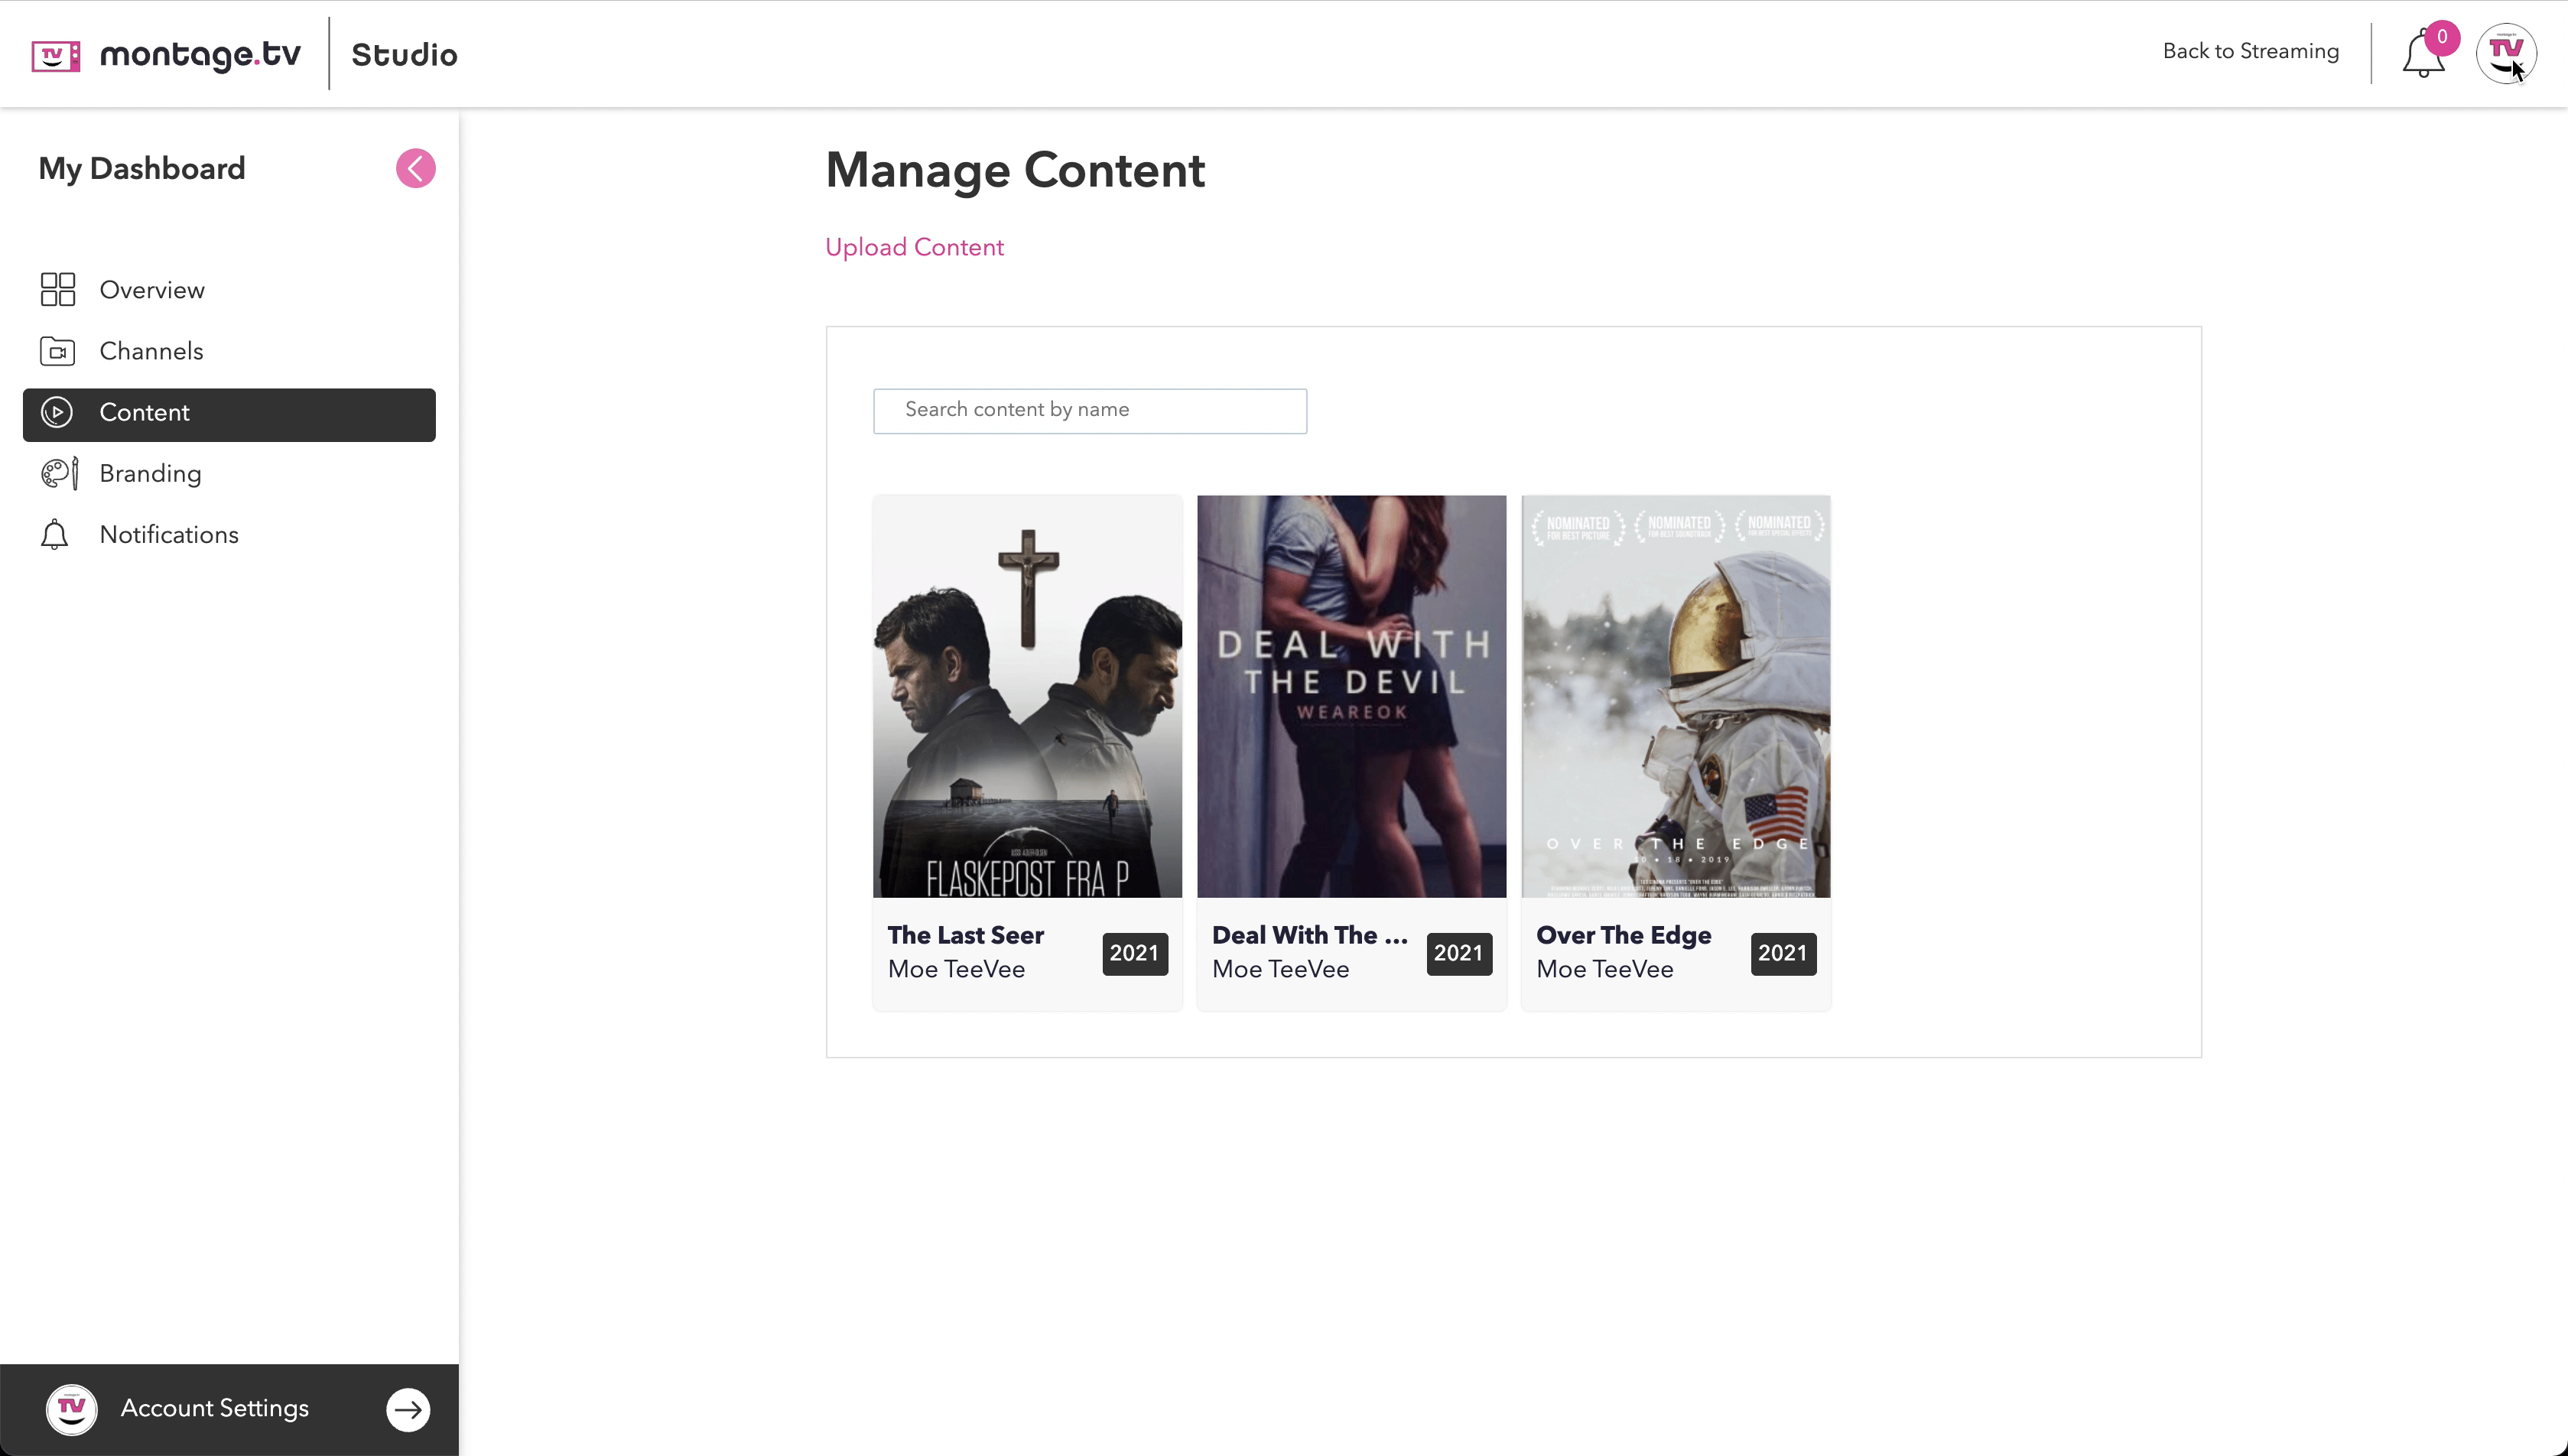Open the user profile avatar menu

(x=2506, y=53)
